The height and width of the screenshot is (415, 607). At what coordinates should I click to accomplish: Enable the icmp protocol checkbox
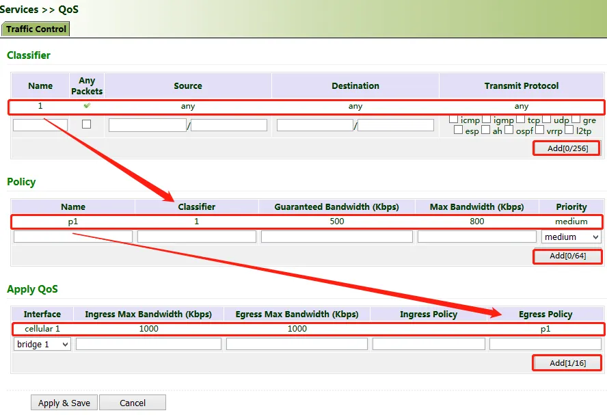point(453,119)
